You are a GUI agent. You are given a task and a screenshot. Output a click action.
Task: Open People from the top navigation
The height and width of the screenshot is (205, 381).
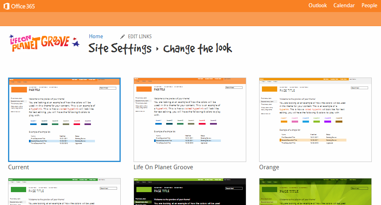coord(369,5)
